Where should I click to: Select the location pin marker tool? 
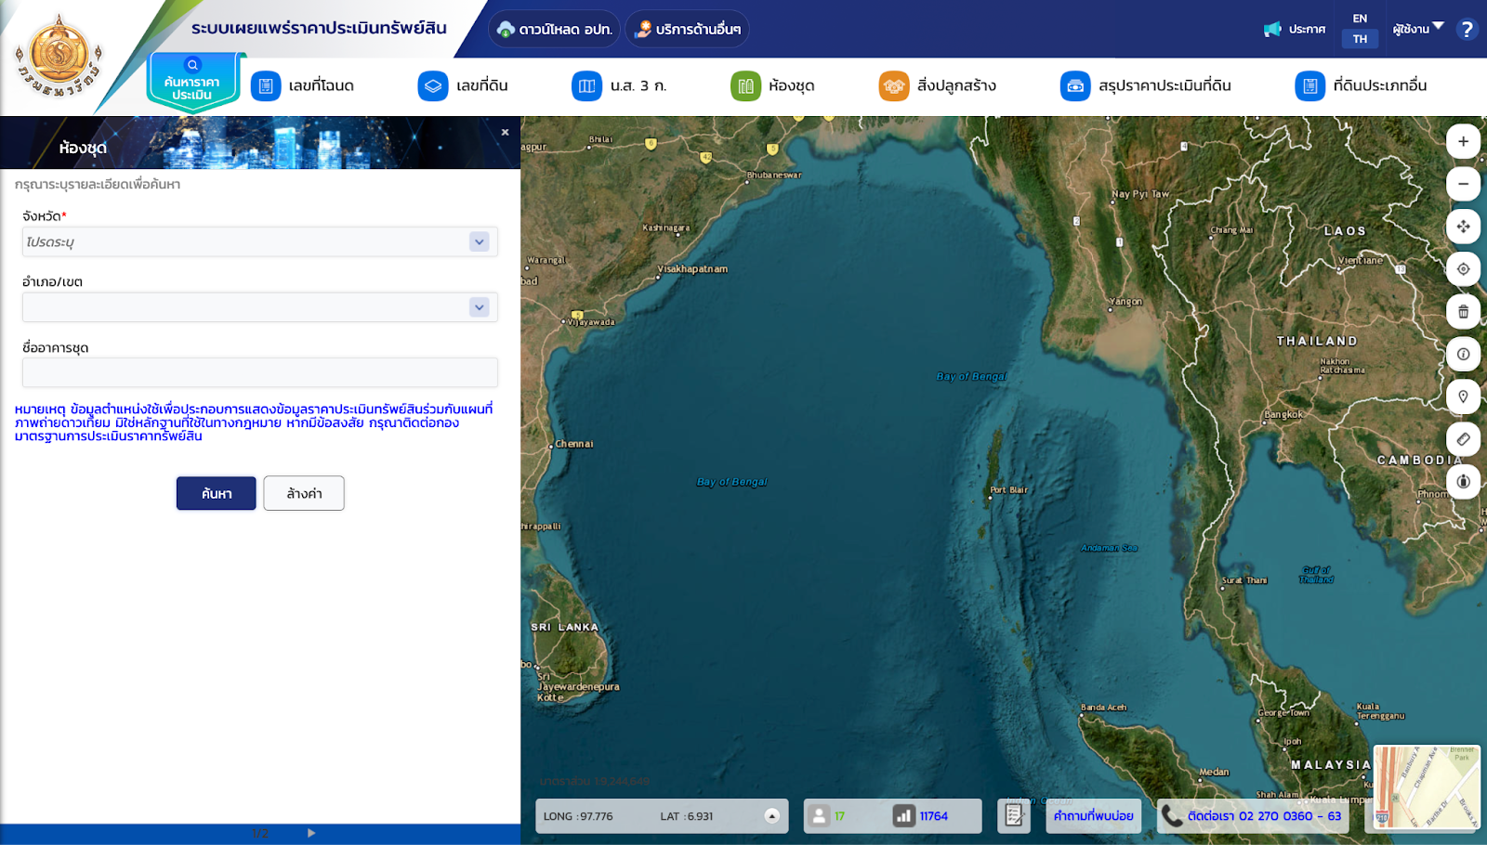[x=1463, y=396]
